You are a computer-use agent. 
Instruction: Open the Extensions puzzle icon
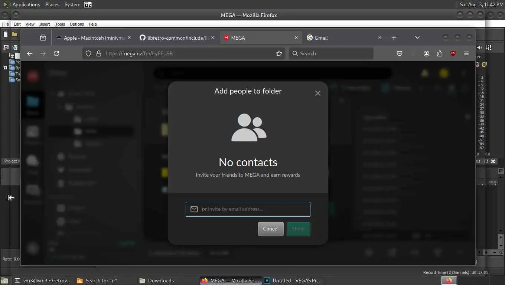click(440, 53)
